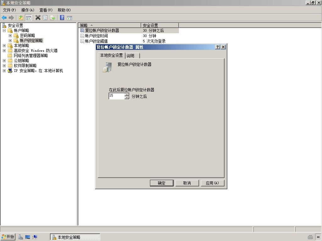
Task: Click the Export list toolbar icon
Action: coord(53,18)
